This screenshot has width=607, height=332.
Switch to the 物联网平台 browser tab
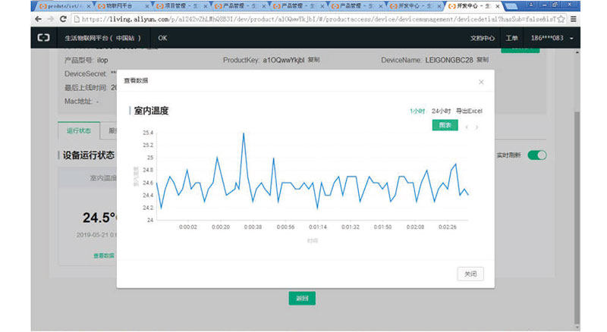click(123, 6)
